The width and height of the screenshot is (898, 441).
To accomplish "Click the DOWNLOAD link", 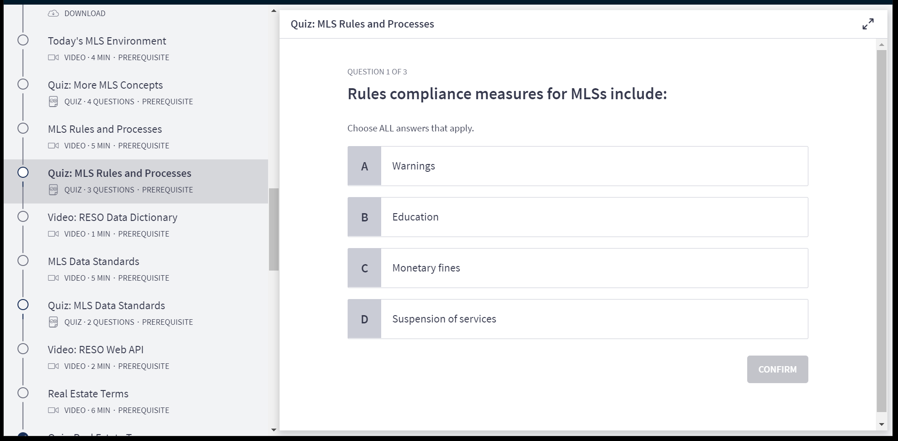I will [x=85, y=13].
